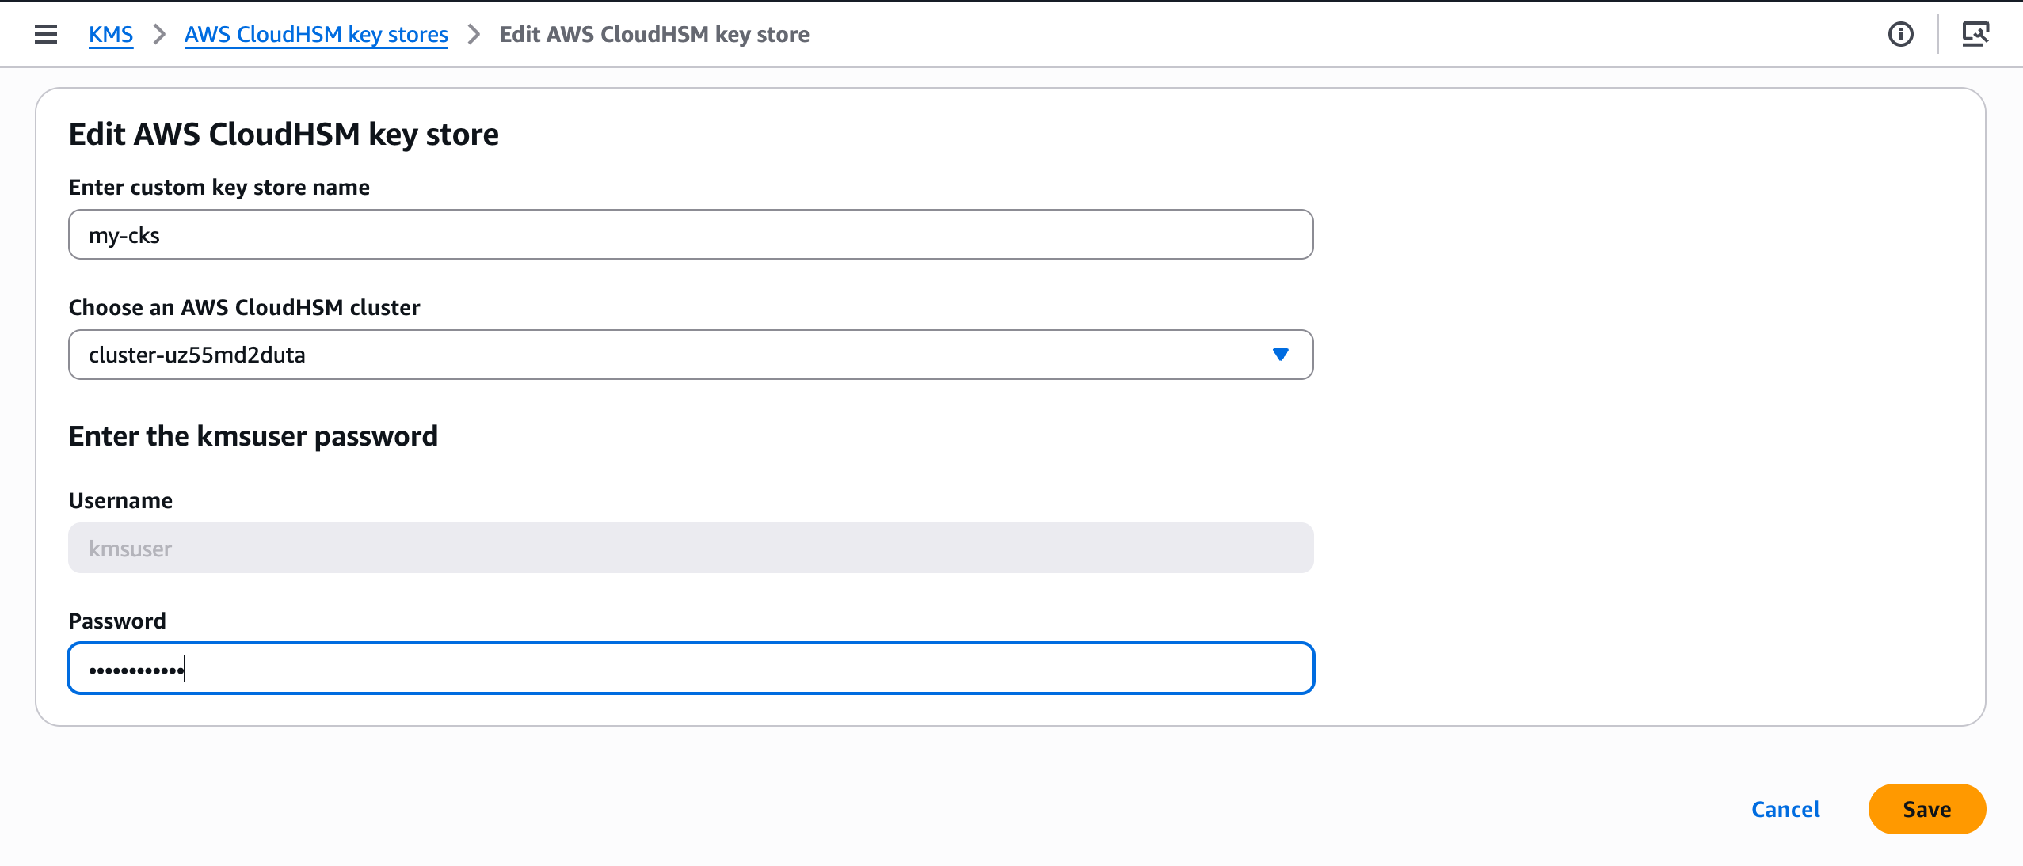The width and height of the screenshot is (2023, 866).
Task: Open the hamburger navigation menu
Action: (x=46, y=34)
